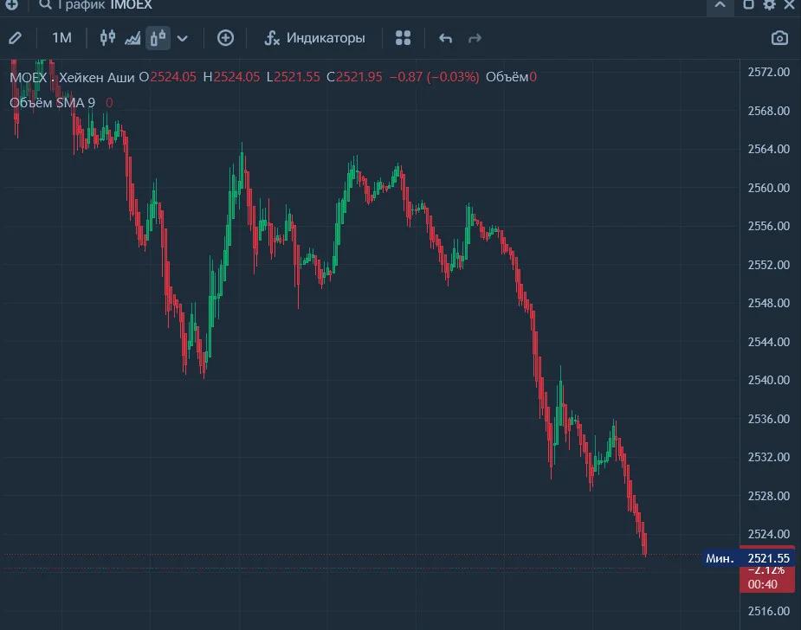Screen dimensions: 801x630
Task: Take a chart snapshot with camera icon
Action: pos(779,38)
